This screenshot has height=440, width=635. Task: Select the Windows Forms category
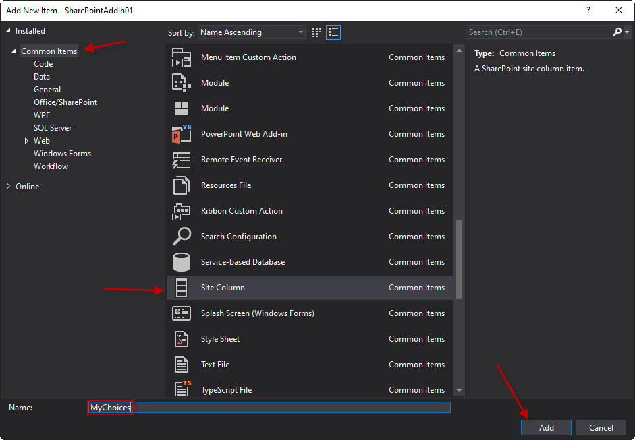(62, 154)
